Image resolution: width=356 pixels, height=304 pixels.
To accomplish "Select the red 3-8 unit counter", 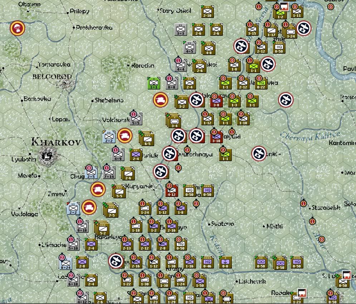I will click(x=216, y=101).
